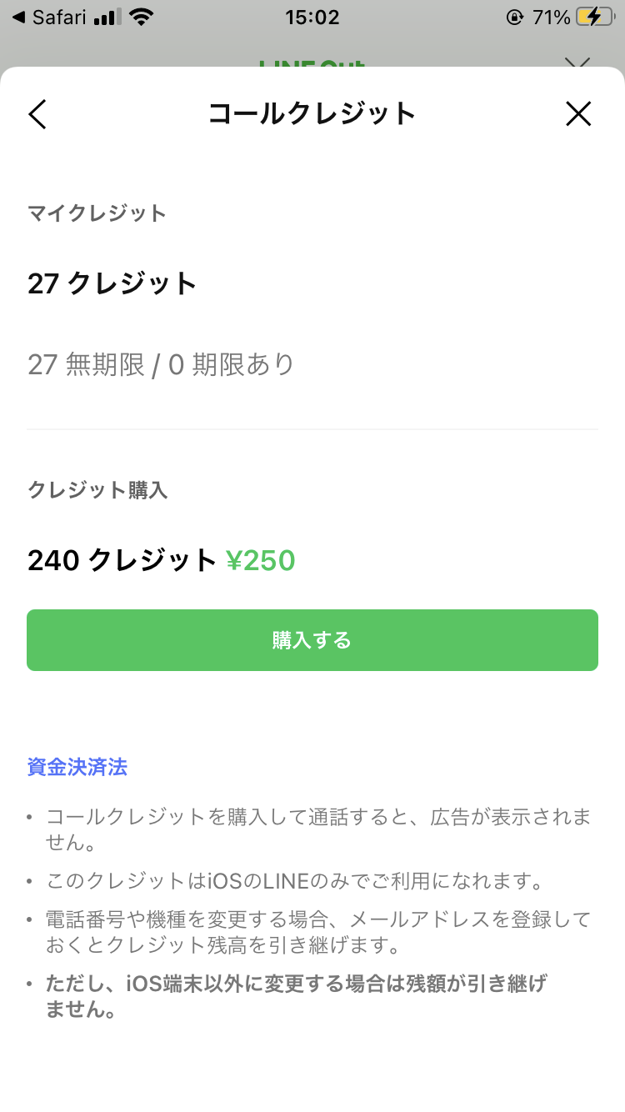The height and width of the screenshot is (1112, 625).
Task: Tap the 27 クレジット balance
Action: (x=112, y=284)
